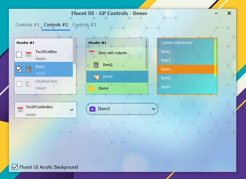Select Custom adjustment in orange-bordered list

186,43
